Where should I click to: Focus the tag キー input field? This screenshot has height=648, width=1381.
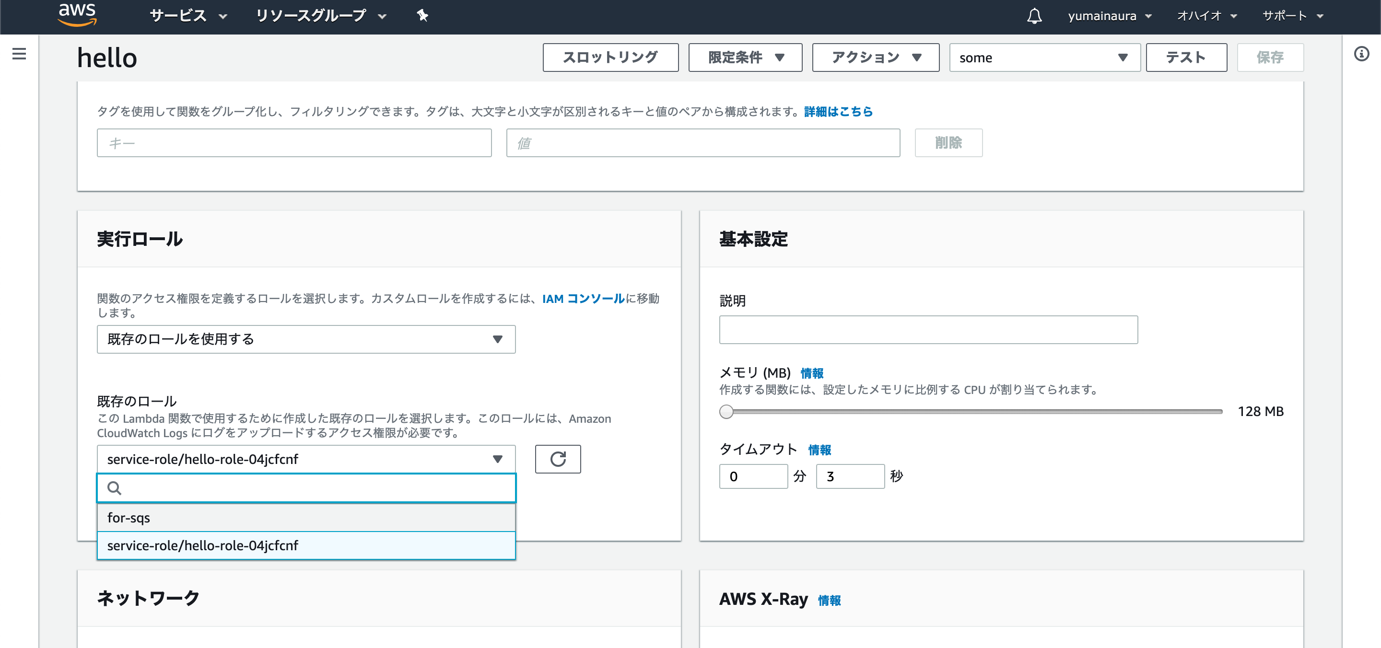pos(294,142)
